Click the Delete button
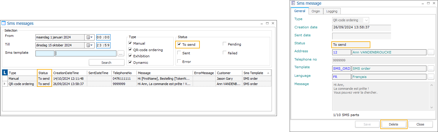 coord(393,124)
